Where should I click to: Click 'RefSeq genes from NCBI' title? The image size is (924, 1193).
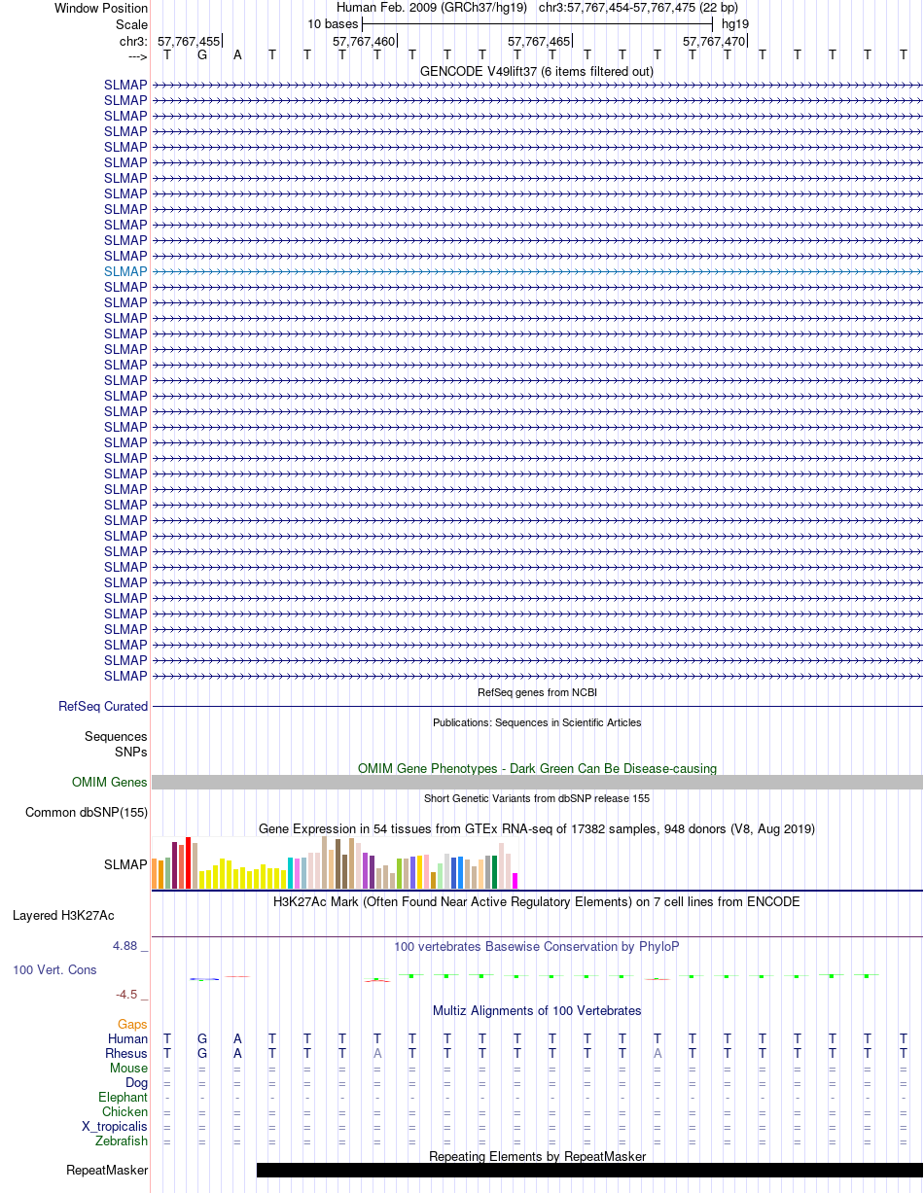[537, 692]
